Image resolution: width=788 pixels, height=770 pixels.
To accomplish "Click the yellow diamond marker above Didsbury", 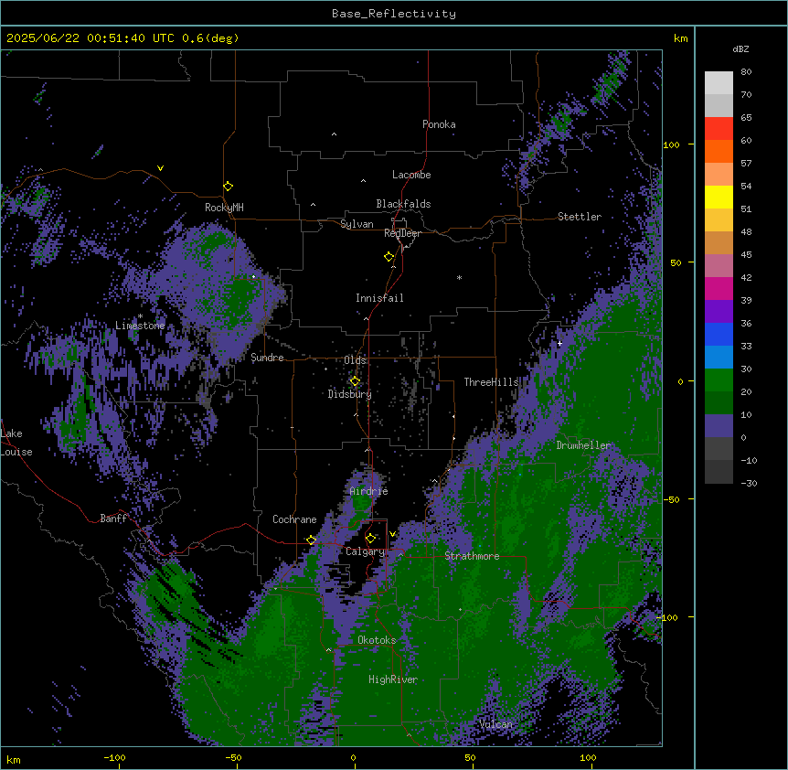I will click(x=355, y=381).
